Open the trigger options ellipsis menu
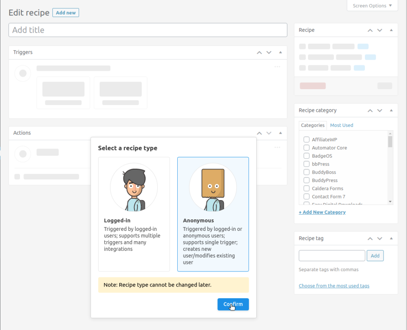This screenshot has width=407, height=330. [x=277, y=67]
